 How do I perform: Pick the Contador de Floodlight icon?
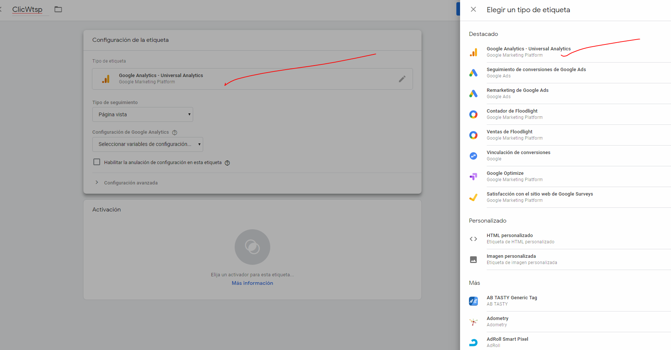pos(473,114)
